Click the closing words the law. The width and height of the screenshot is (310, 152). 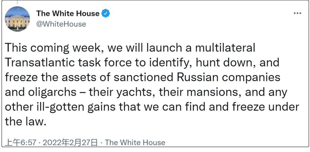coord(25,122)
